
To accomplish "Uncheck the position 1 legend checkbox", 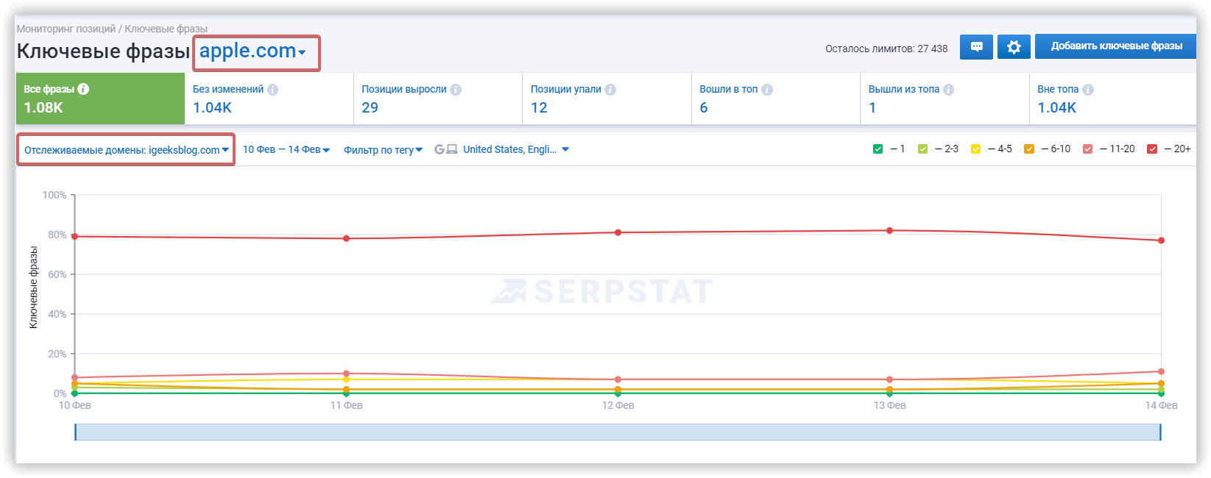I will click(878, 149).
